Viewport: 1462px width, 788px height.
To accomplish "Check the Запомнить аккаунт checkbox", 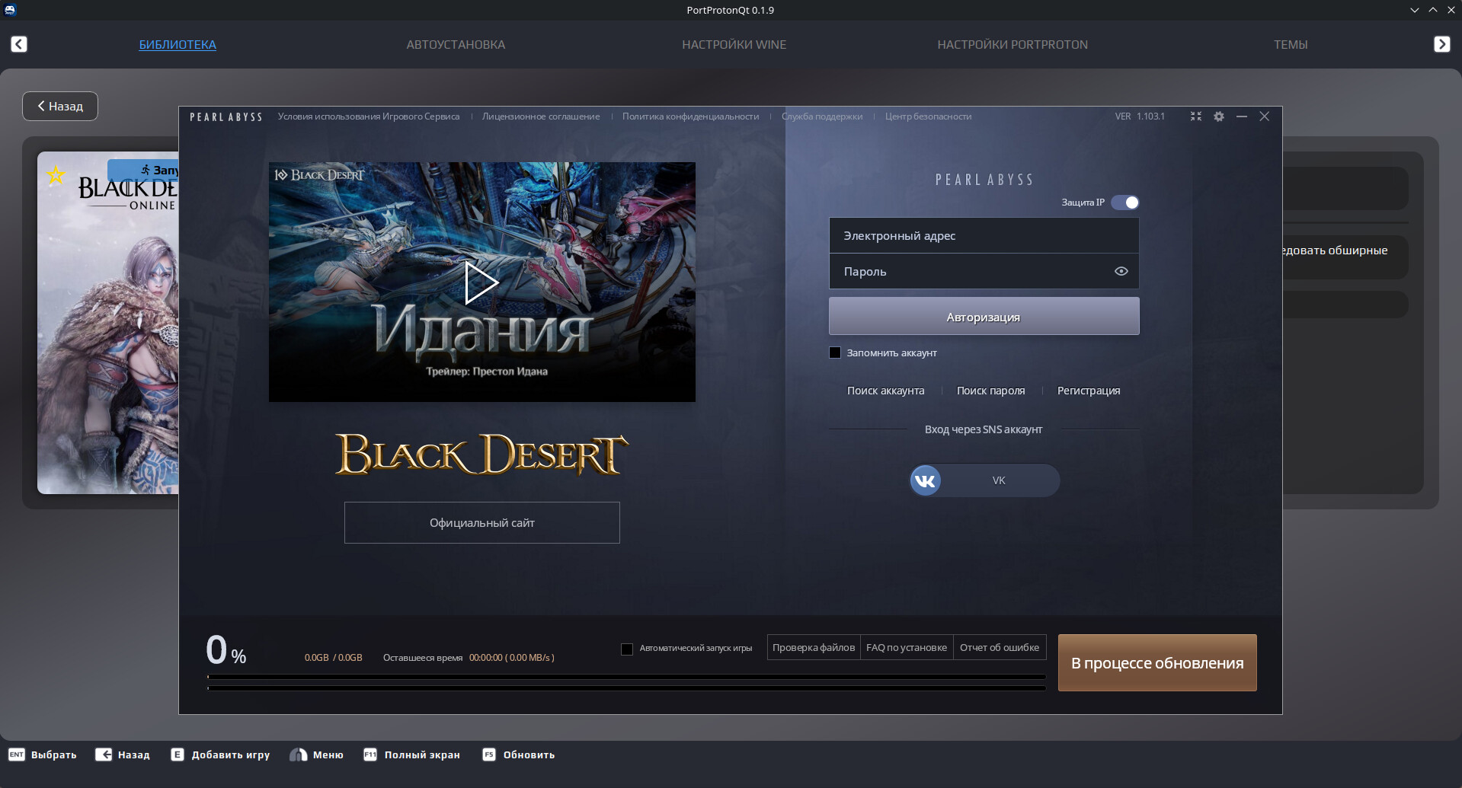I will click(835, 353).
